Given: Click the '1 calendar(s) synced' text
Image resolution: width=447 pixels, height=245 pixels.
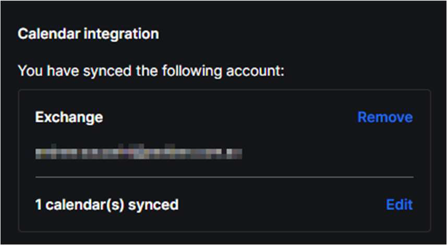Looking at the screenshot, I should [x=106, y=205].
